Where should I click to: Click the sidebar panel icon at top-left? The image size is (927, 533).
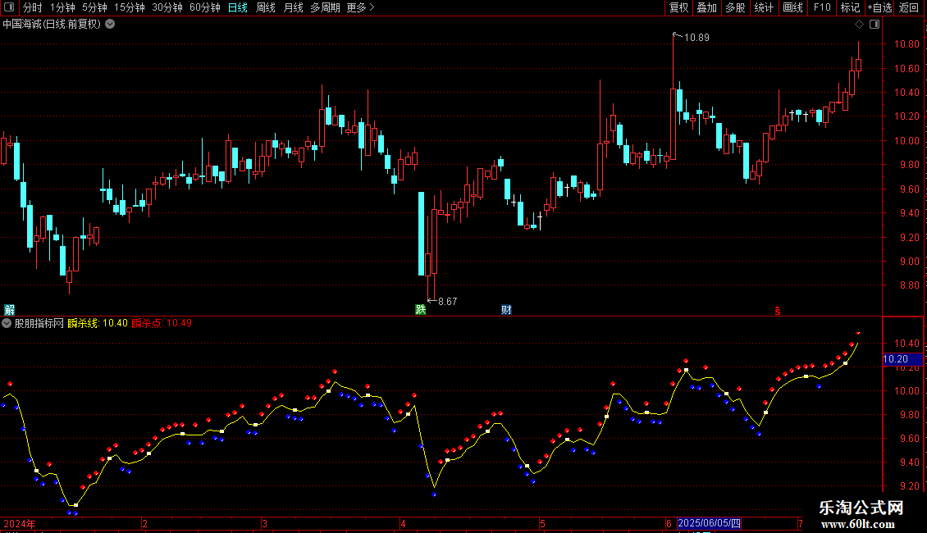pyautogui.click(x=9, y=7)
